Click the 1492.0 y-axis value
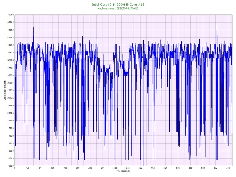 point(11,136)
